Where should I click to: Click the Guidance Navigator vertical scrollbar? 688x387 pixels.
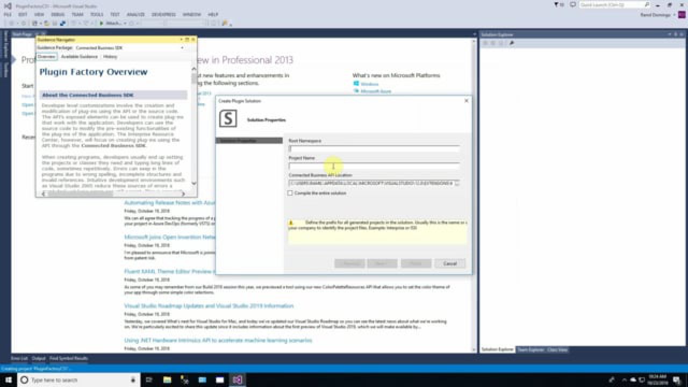(194, 124)
